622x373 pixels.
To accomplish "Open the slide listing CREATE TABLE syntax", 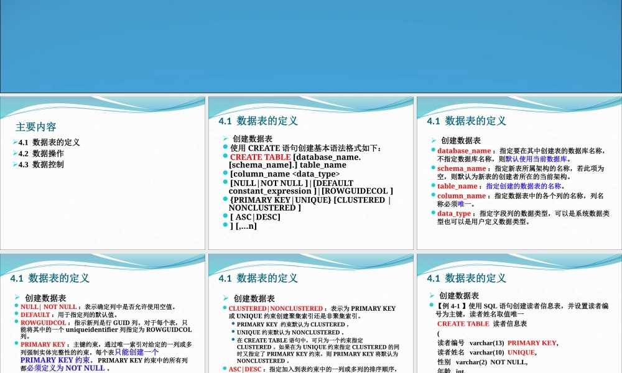I will tap(311, 173).
